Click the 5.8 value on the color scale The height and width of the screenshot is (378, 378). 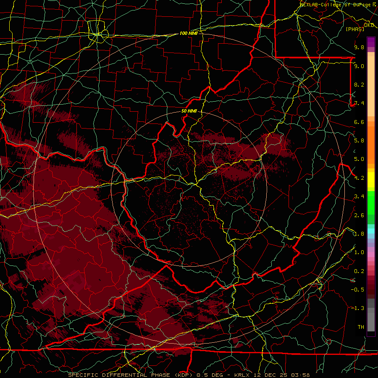point(359,141)
